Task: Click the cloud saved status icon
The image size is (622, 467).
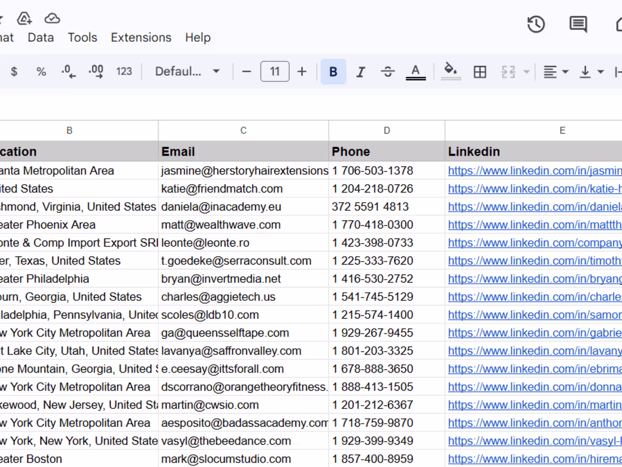Action: 52,19
